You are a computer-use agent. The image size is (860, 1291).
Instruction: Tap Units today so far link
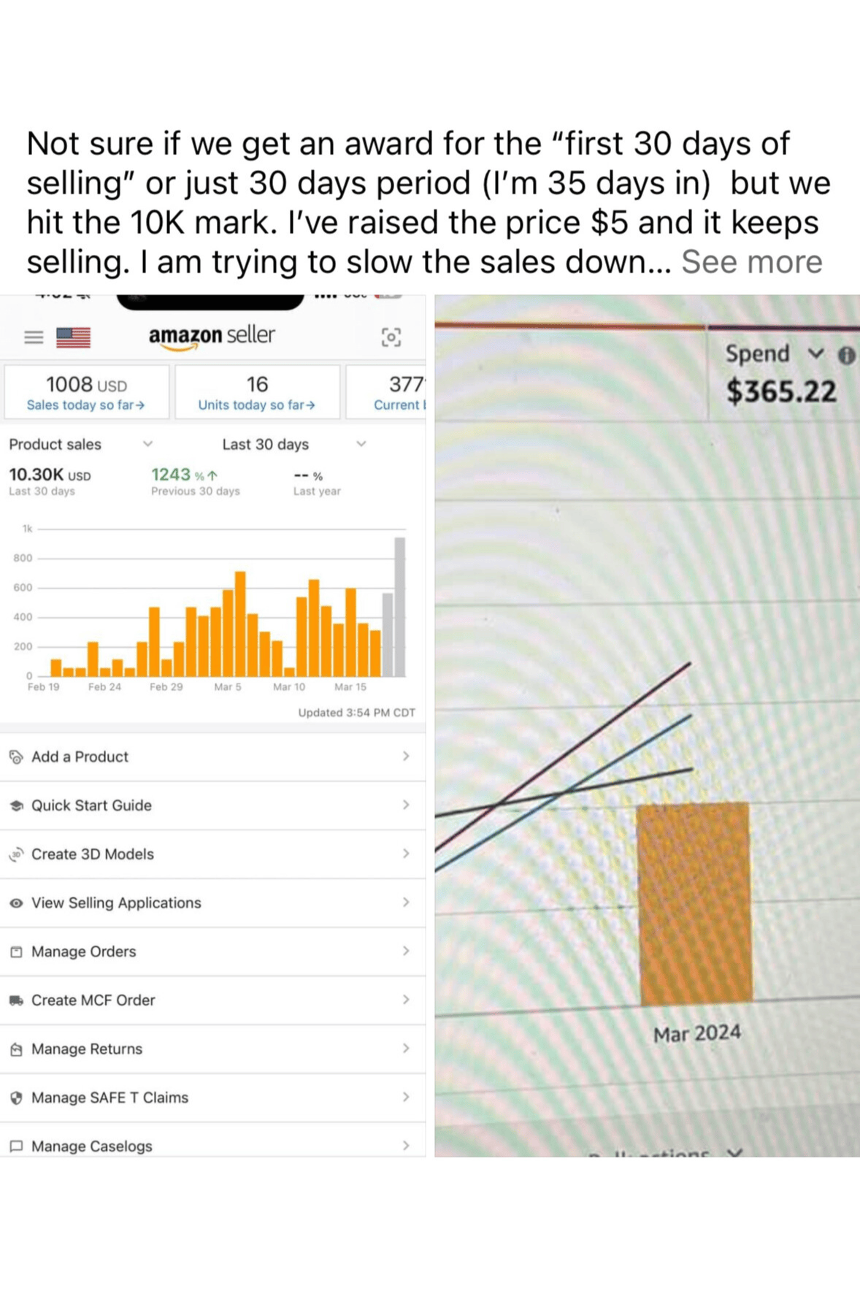(256, 405)
